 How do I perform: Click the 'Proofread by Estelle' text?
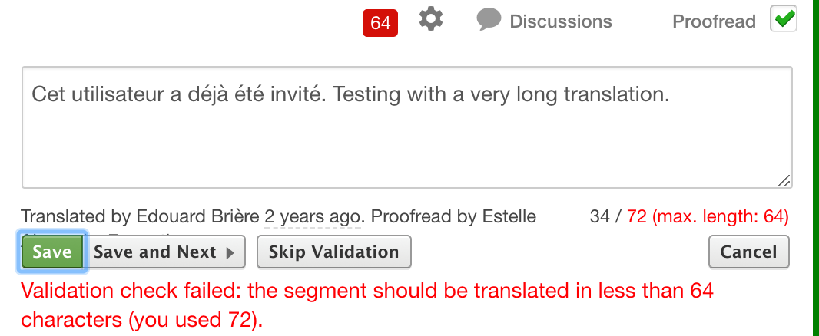[x=453, y=217]
